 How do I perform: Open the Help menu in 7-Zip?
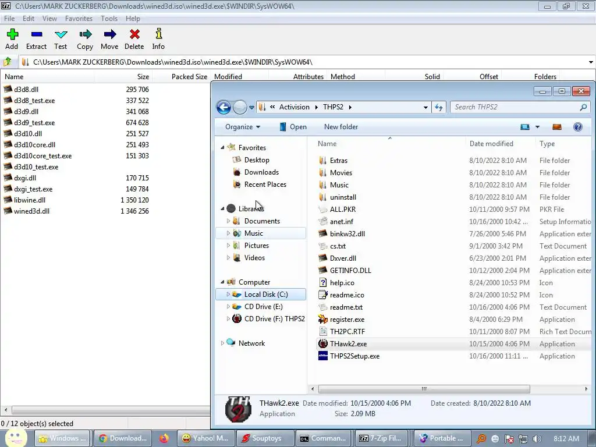[x=133, y=18]
